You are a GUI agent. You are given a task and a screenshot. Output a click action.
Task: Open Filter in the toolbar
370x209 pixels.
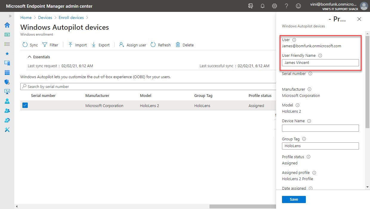pos(50,45)
